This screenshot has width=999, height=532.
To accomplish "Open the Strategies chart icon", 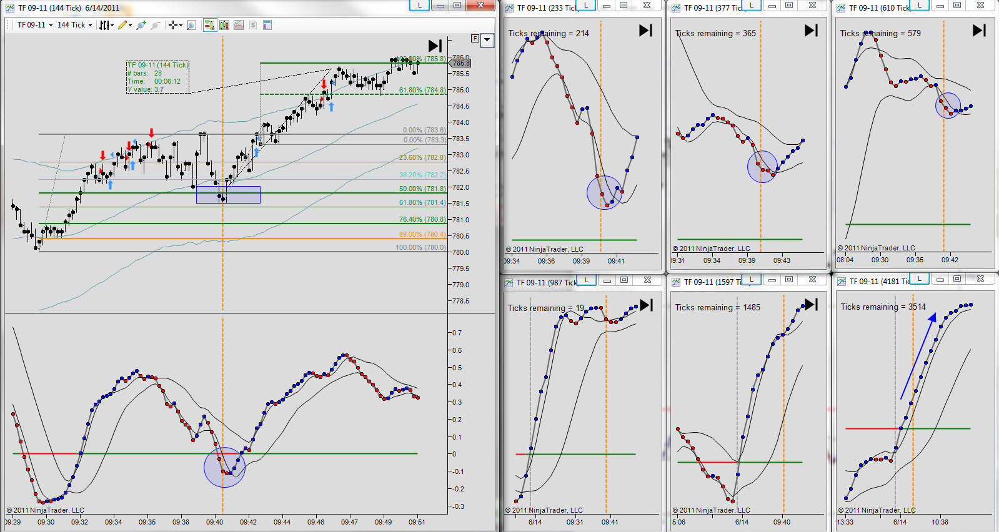I will (x=239, y=25).
